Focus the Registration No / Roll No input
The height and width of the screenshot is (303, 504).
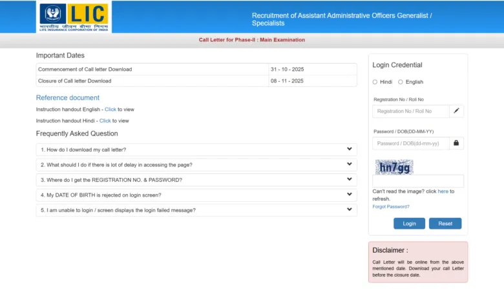(x=411, y=112)
